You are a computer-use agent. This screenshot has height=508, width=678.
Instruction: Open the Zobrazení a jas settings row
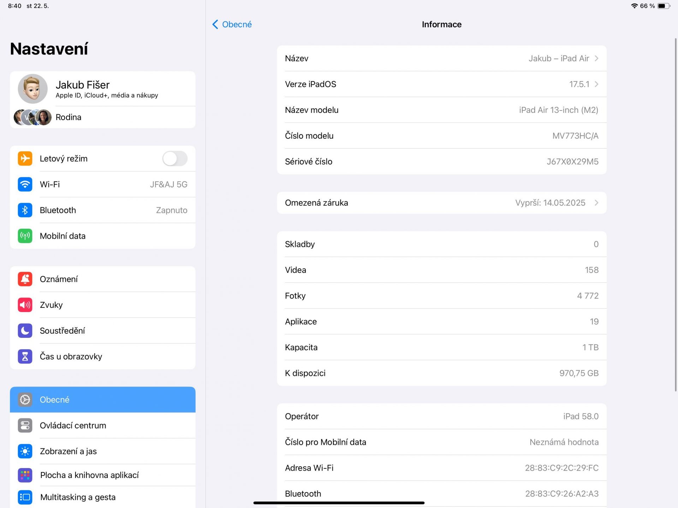103,451
